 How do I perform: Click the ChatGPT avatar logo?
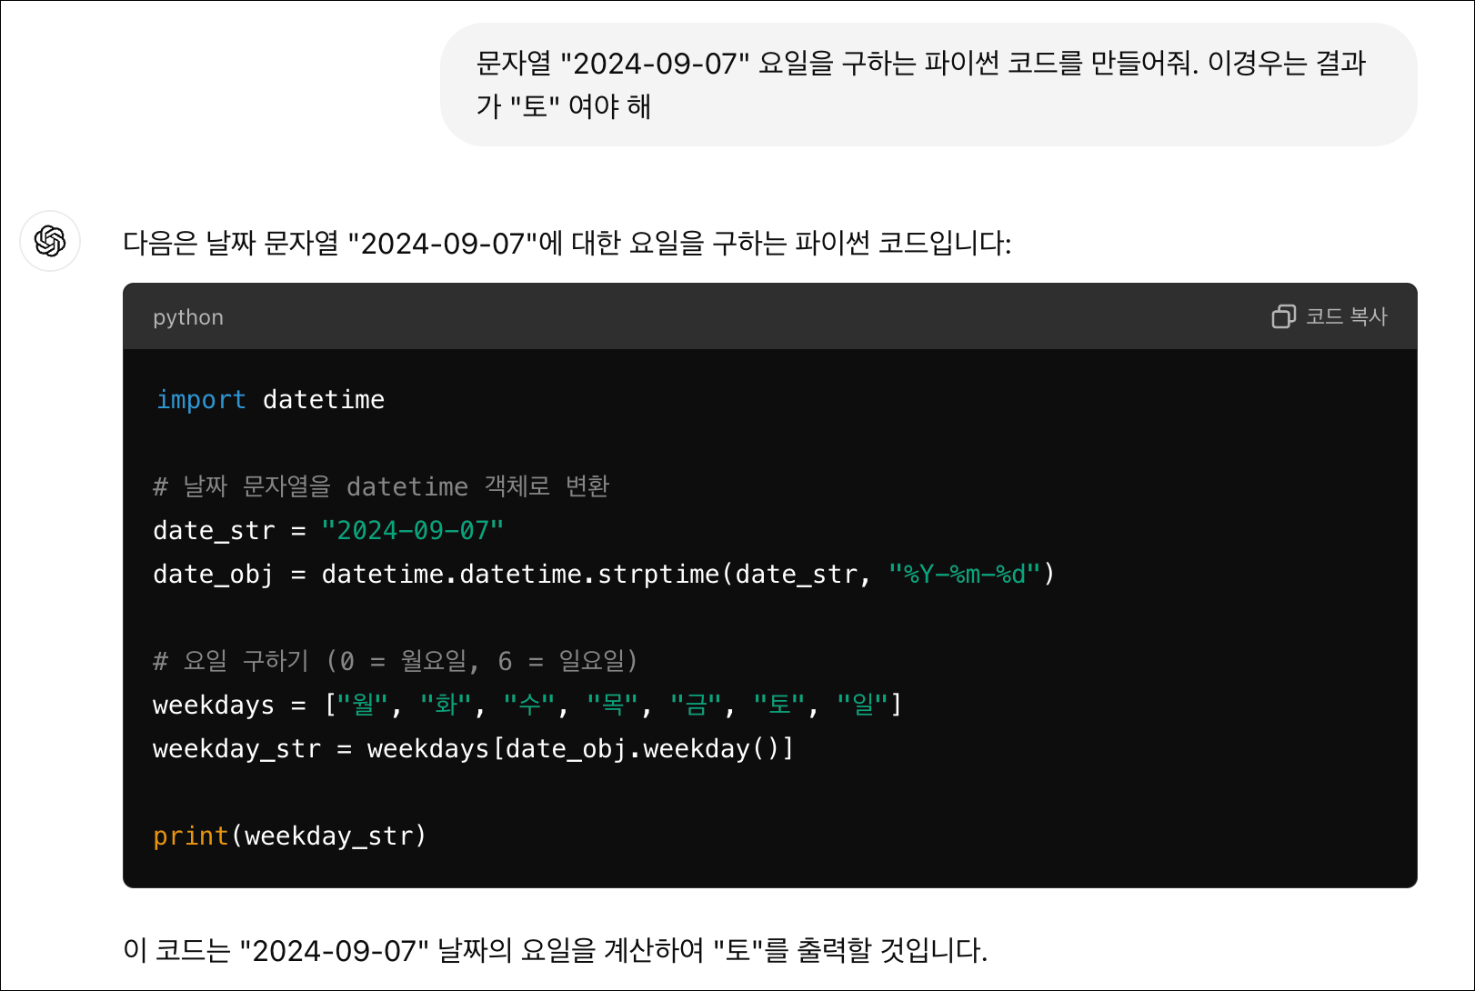tap(50, 242)
